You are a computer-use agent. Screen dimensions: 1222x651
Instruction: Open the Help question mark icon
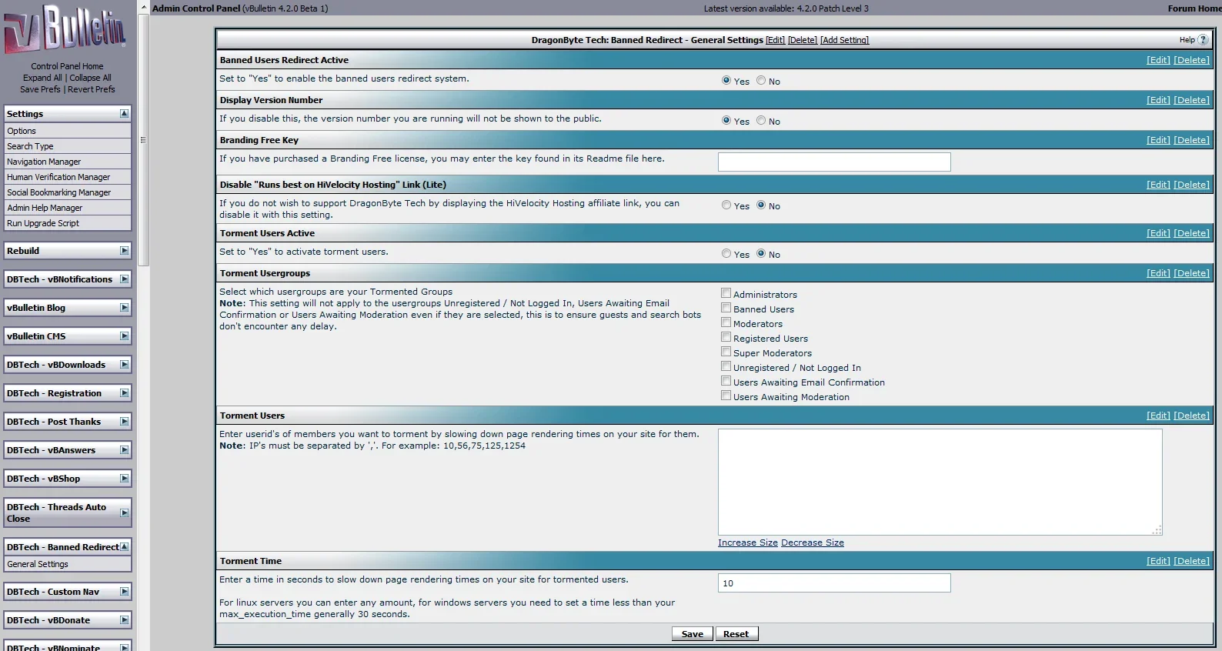pyautogui.click(x=1203, y=40)
